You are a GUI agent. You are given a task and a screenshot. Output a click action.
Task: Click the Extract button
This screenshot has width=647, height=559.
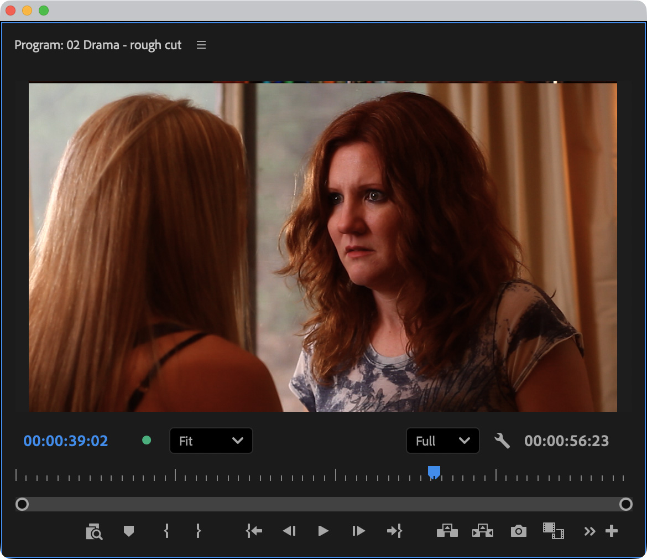tap(482, 531)
